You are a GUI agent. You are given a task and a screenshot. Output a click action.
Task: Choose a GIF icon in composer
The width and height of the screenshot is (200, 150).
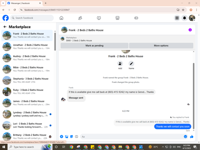tap(76, 136)
